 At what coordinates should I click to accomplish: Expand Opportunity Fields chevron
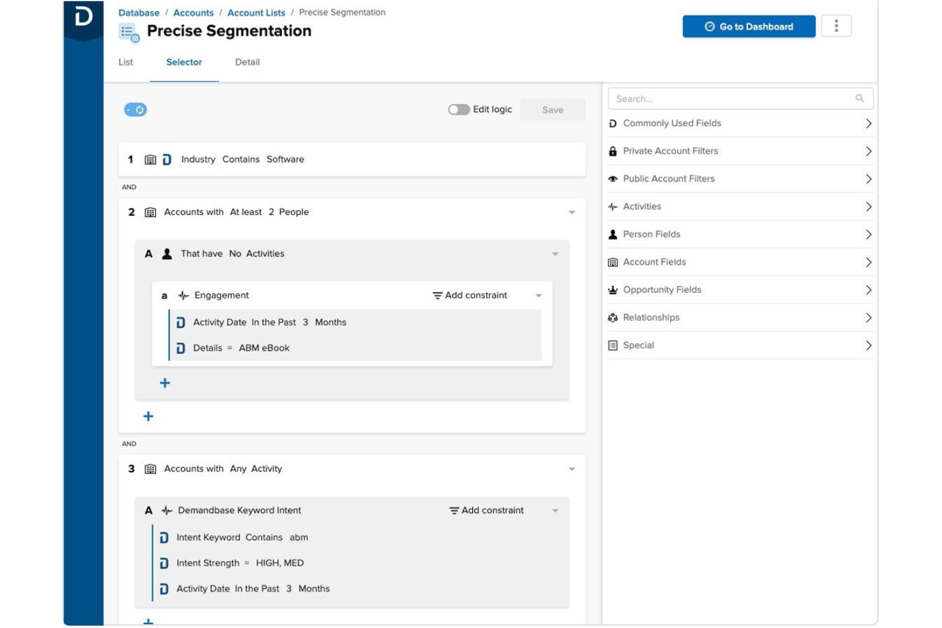click(x=868, y=290)
